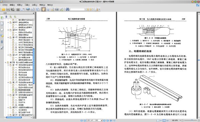The width and height of the screenshot is (200, 122).
Task: Collapse the 第七节 bookmark node
Action: pyautogui.click(x=8, y=55)
